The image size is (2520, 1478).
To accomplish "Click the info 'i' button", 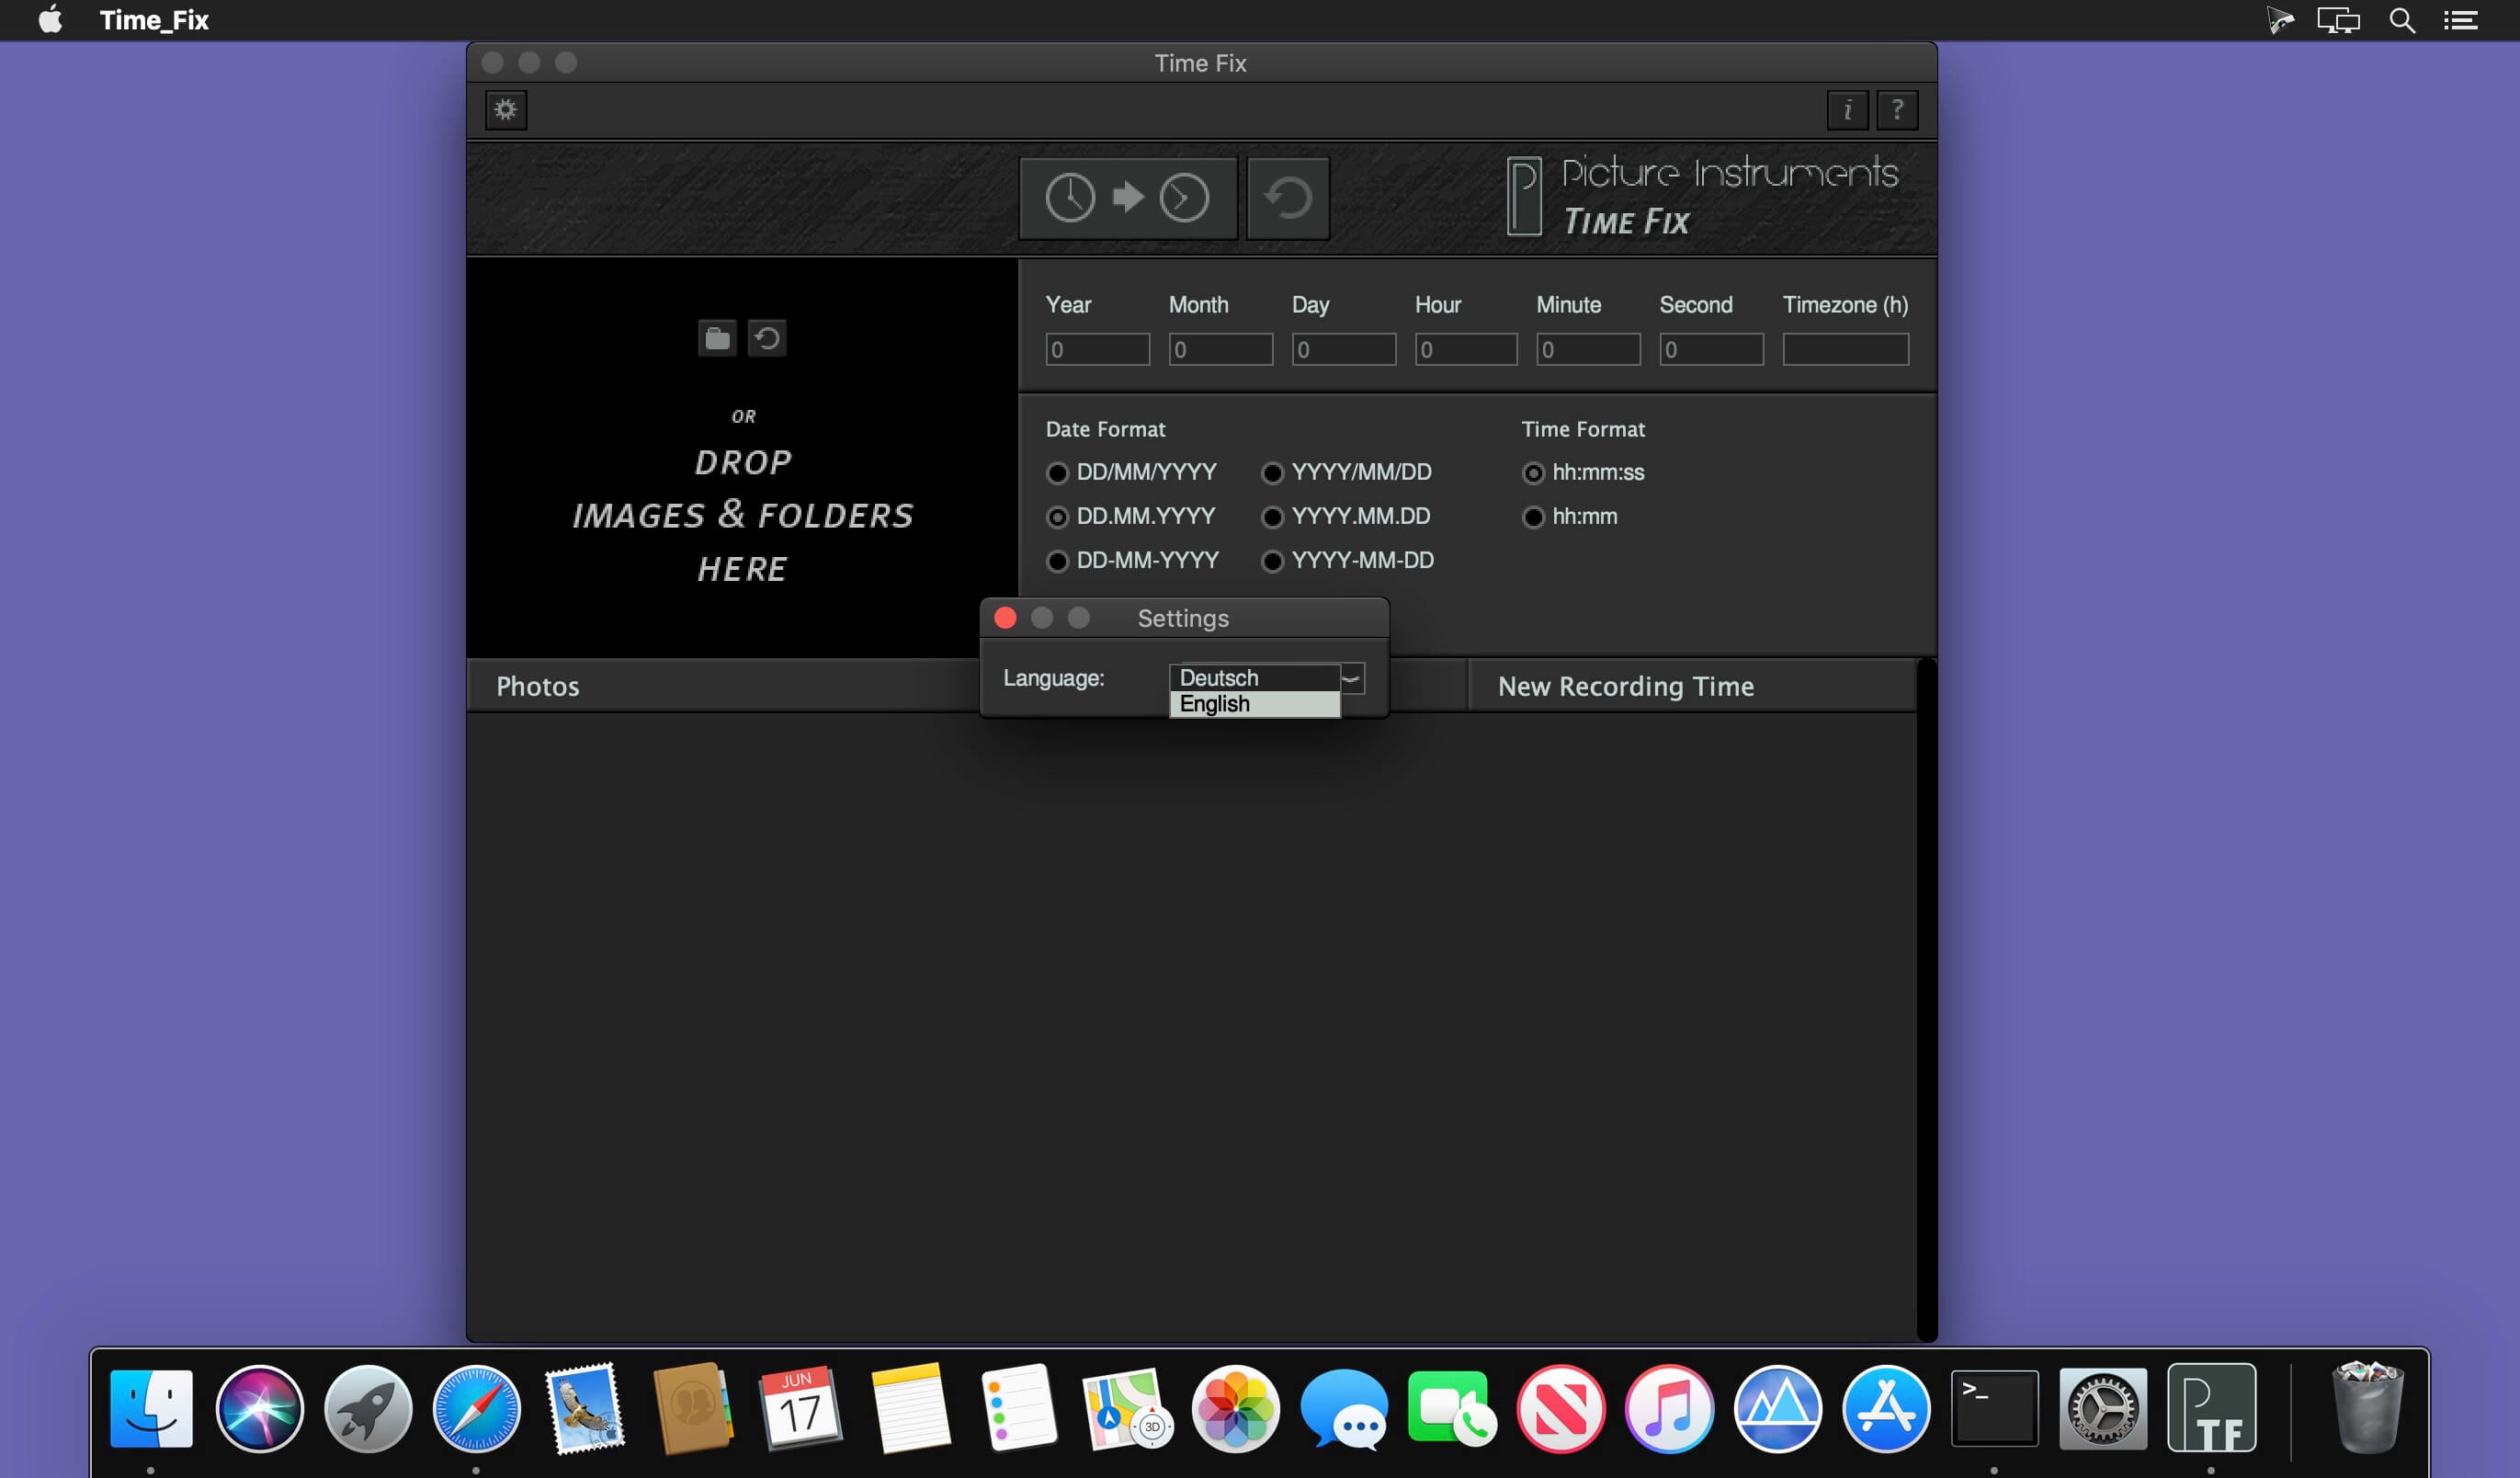I will (x=1847, y=109).
